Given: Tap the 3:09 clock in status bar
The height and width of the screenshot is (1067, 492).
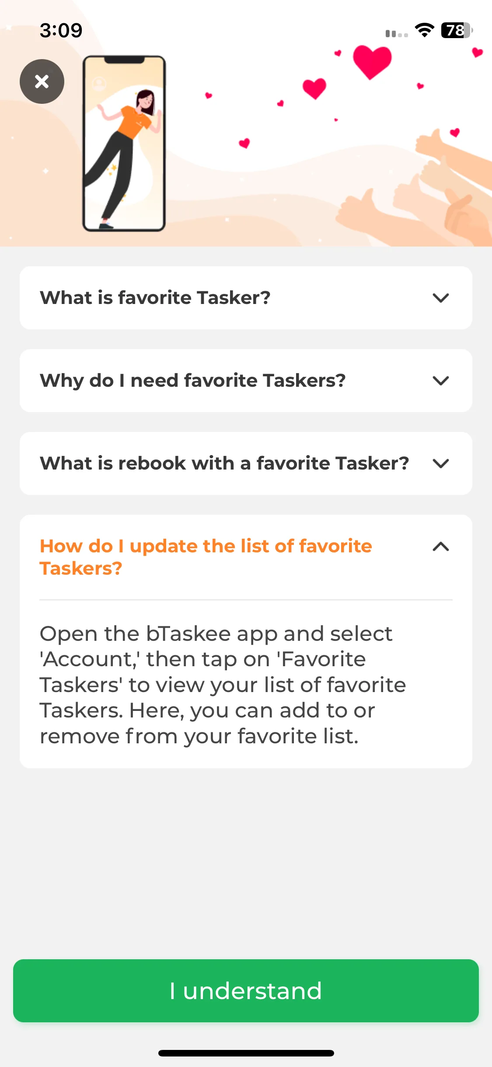Looking at the screenshot, I should click(61, 30).
